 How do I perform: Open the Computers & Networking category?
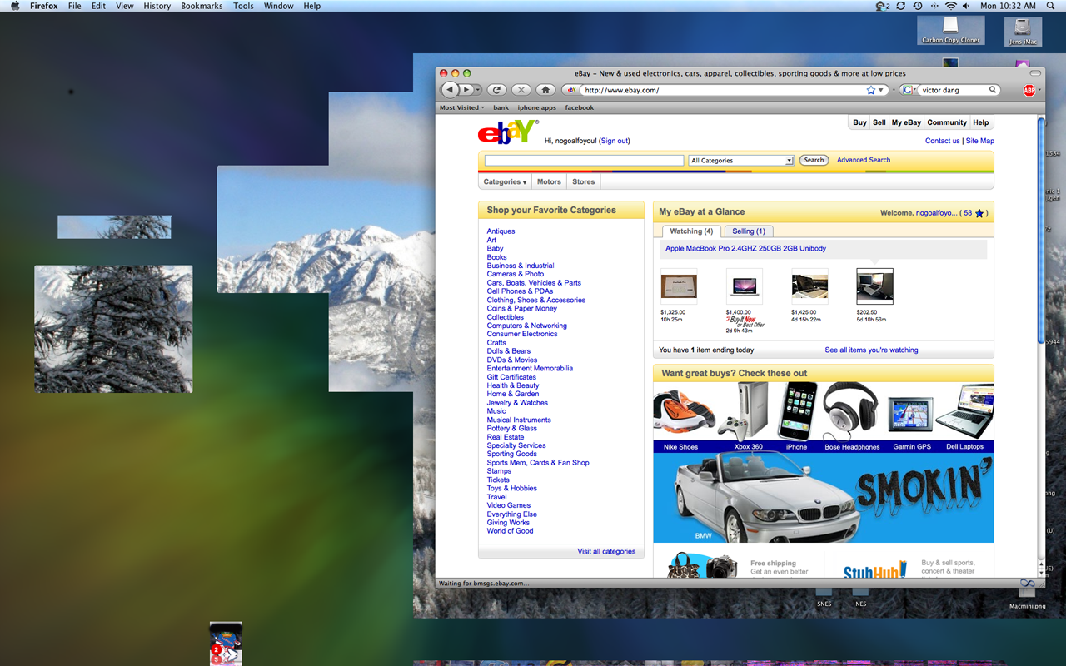point(526,326)
